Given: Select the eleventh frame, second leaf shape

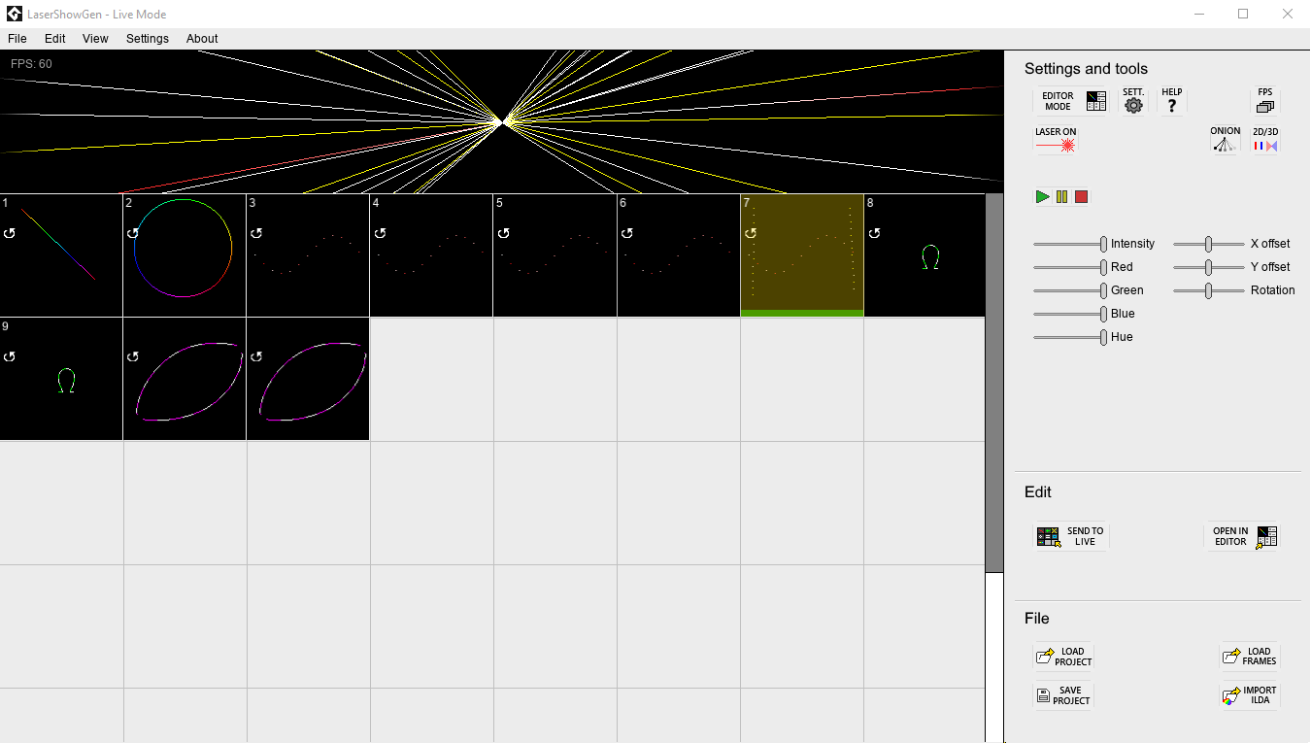Looking at the screenshot, I should [308, 379].
